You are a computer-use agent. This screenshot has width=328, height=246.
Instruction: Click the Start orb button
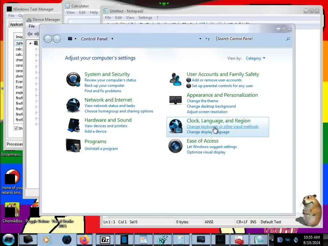pyautogui.click(x=8, y=240)
